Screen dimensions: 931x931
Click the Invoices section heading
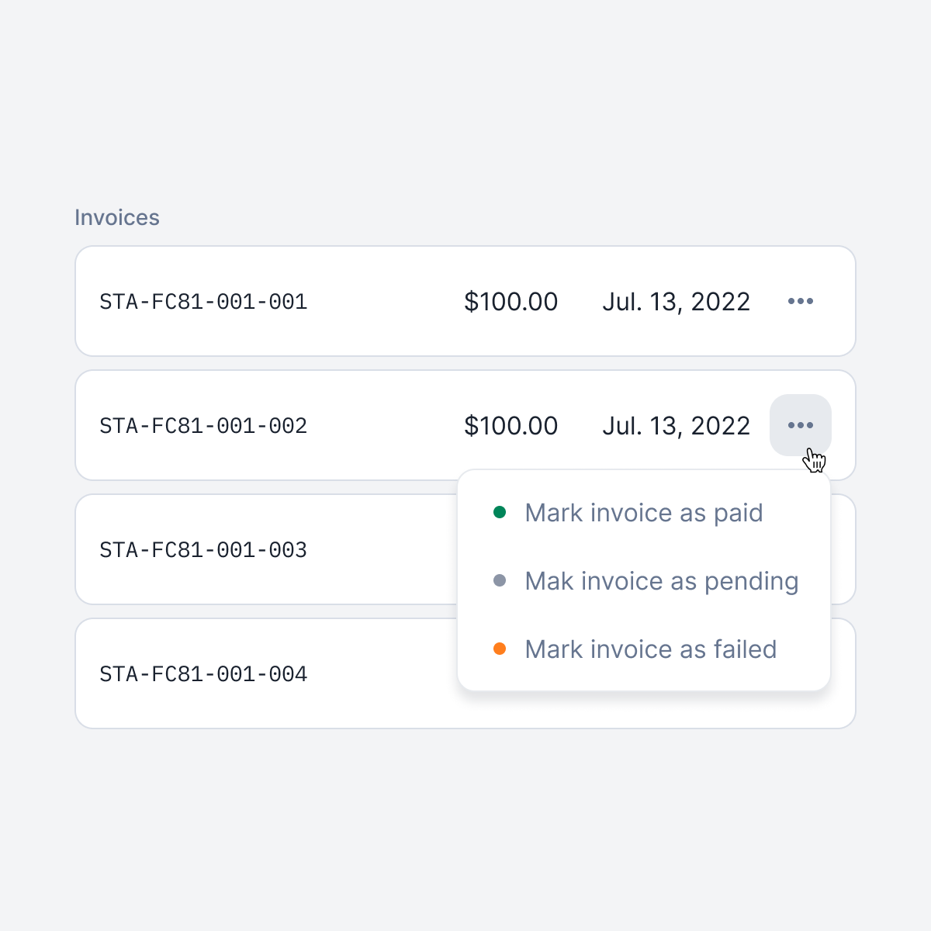coord(117,217)
